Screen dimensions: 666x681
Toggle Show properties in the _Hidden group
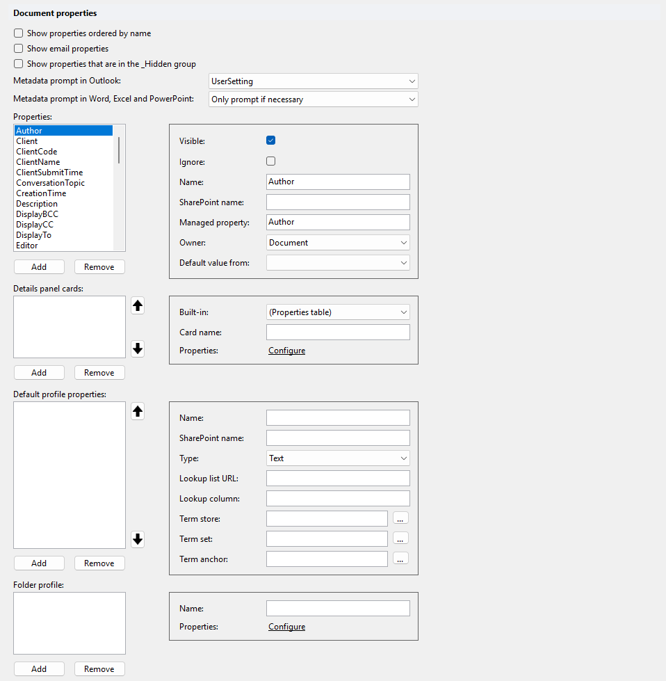pos(18,64)
